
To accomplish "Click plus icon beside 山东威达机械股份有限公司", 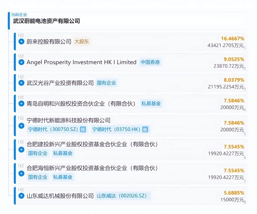I will 21,196.
